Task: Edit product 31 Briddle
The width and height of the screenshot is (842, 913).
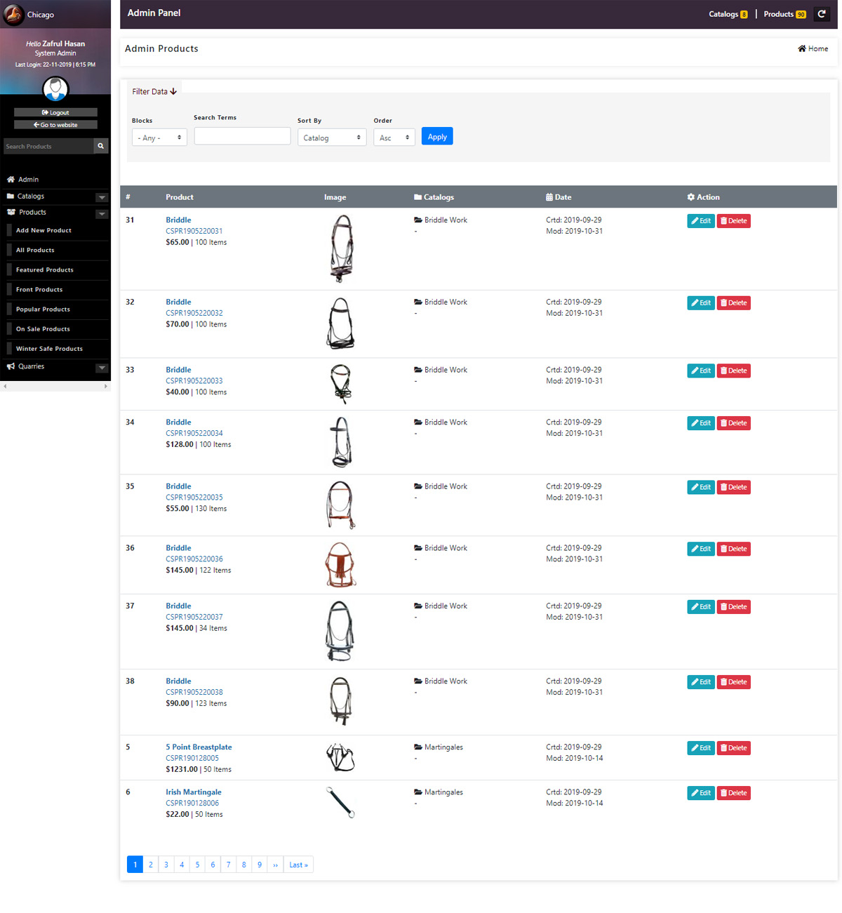Action: coord(700,221)
